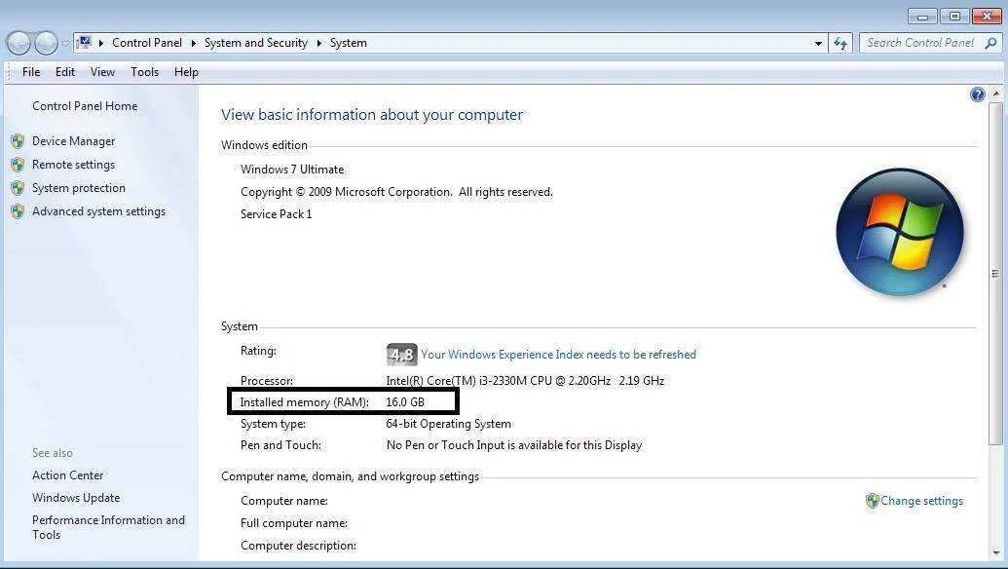Image resolution: width=1008 pixels, height=569 pixels.
Task: Open Device Manager link
Action: point(73,141)
